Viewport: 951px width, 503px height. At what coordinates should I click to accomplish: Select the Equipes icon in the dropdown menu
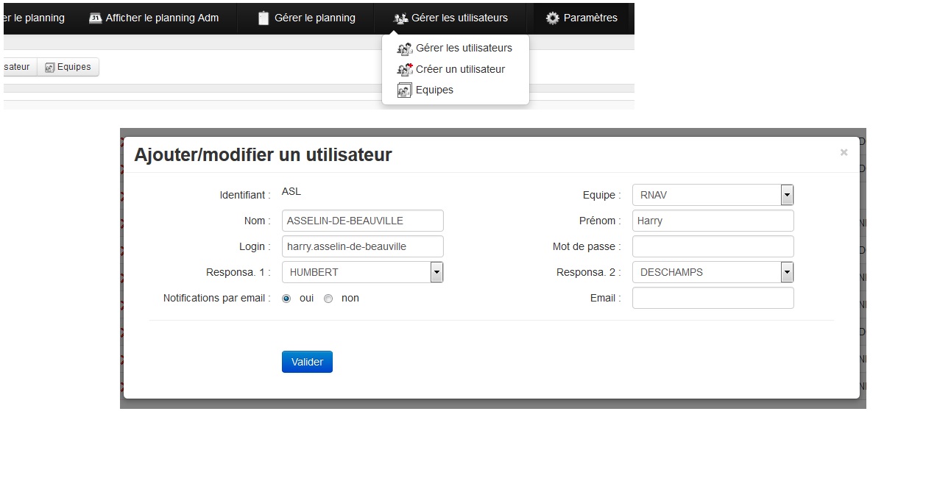[x=404, y=89]
